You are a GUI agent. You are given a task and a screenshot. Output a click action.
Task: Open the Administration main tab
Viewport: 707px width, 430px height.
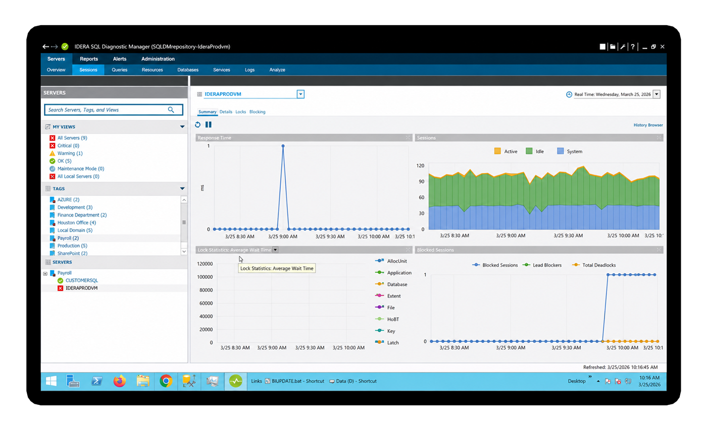(x=158, y=59)
